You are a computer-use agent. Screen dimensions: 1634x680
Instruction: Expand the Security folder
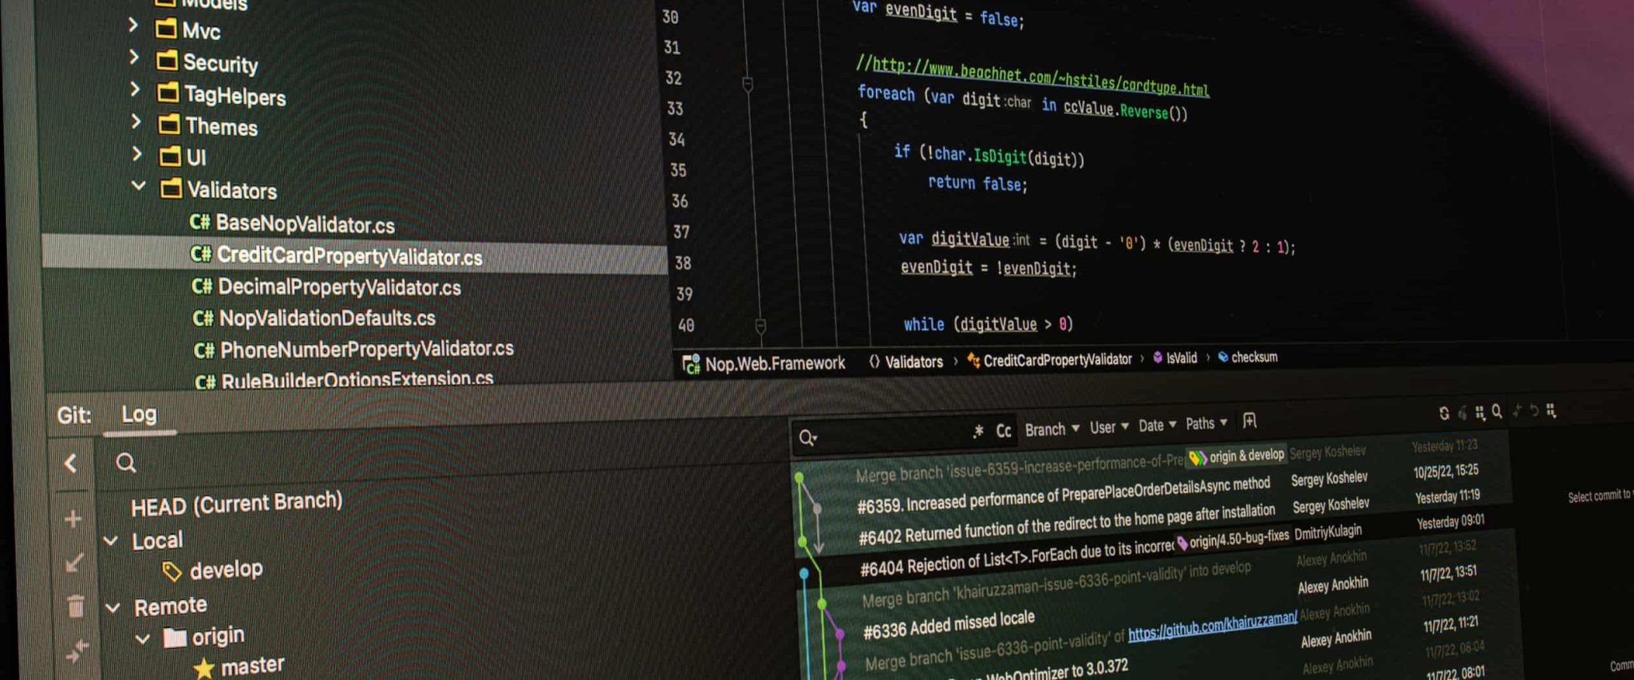pos(134,58)
